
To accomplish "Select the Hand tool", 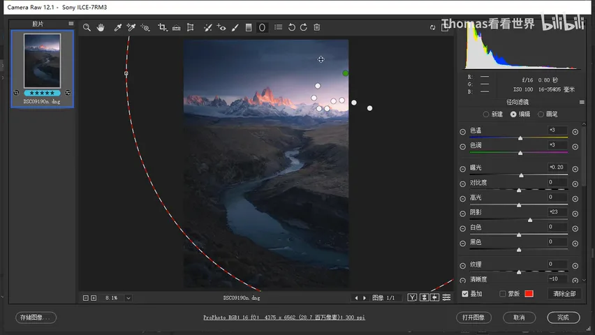I will (x=101, y=27).
